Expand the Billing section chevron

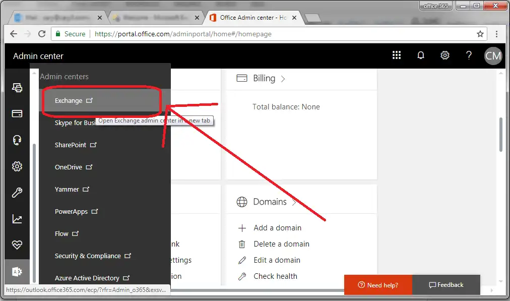click(x=283, y=79)
